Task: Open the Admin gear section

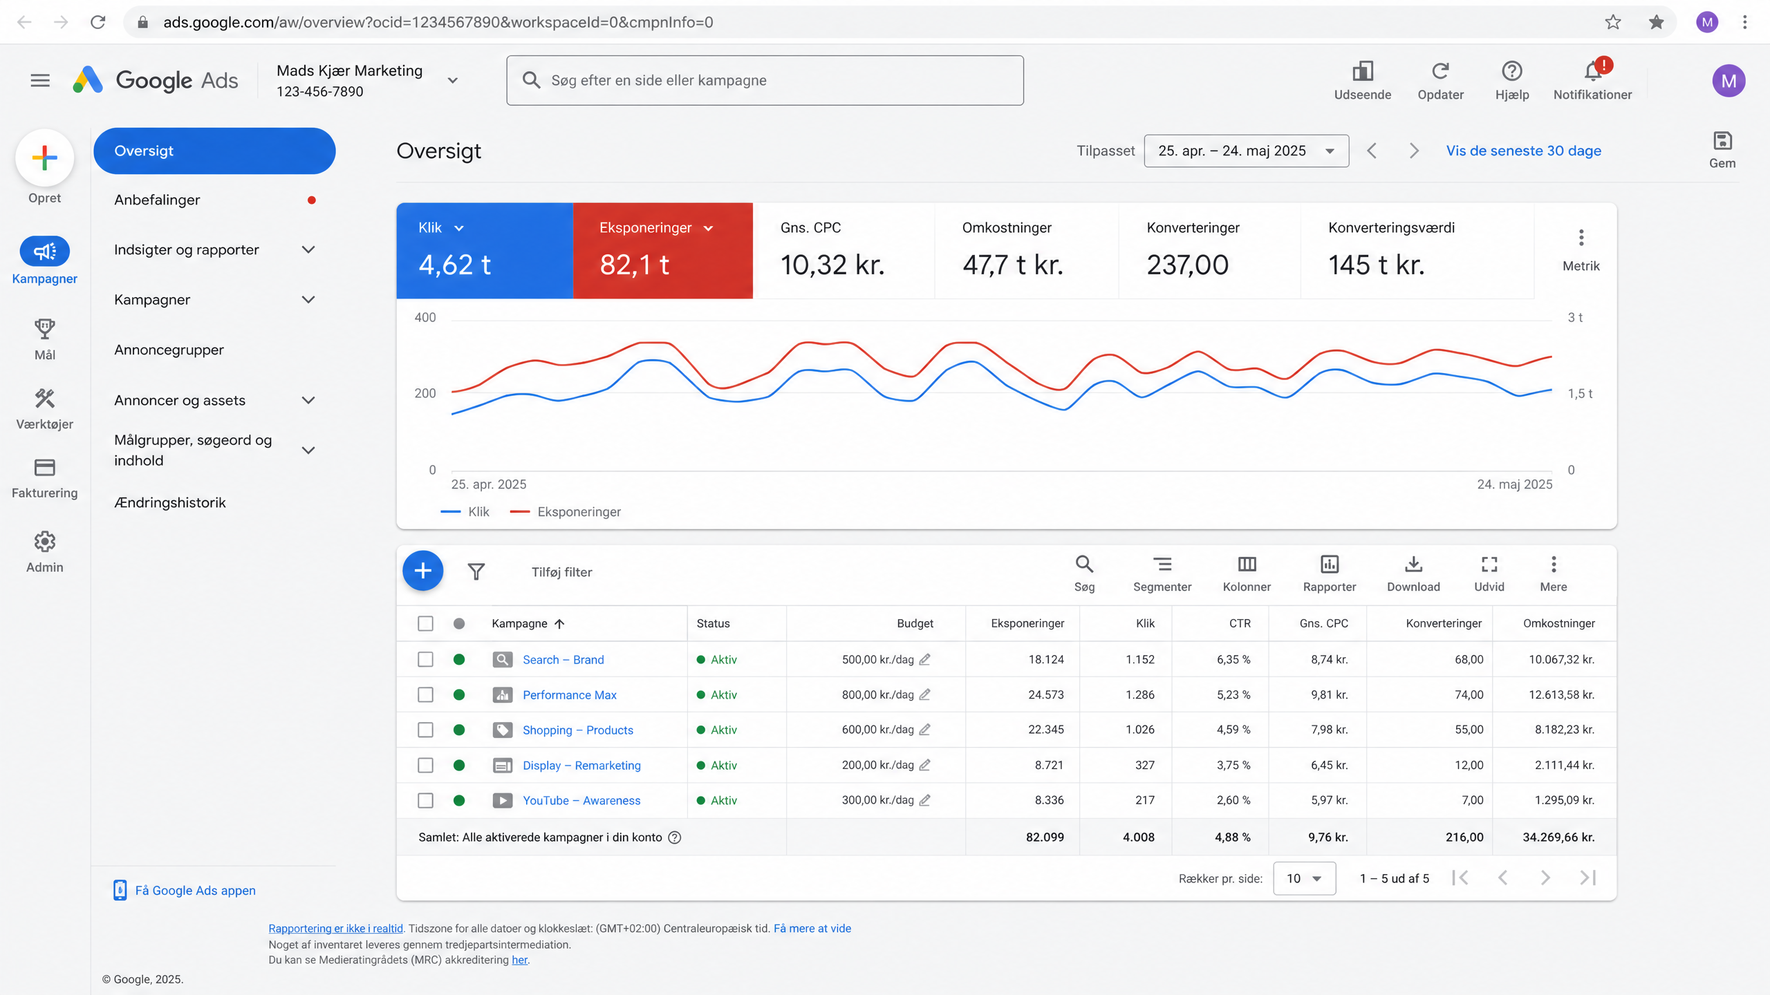Action: tap(45, 552)
